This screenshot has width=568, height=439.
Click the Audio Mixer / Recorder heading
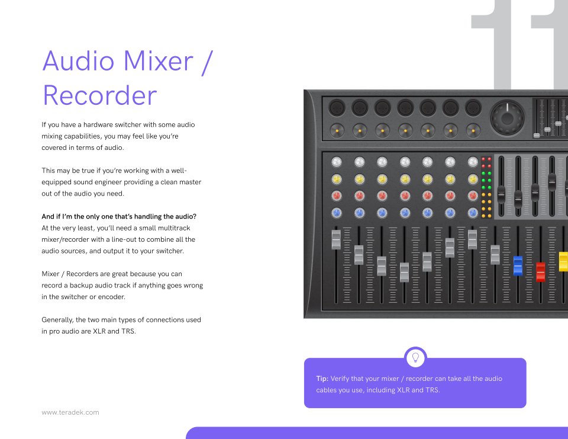click(126, 78)
